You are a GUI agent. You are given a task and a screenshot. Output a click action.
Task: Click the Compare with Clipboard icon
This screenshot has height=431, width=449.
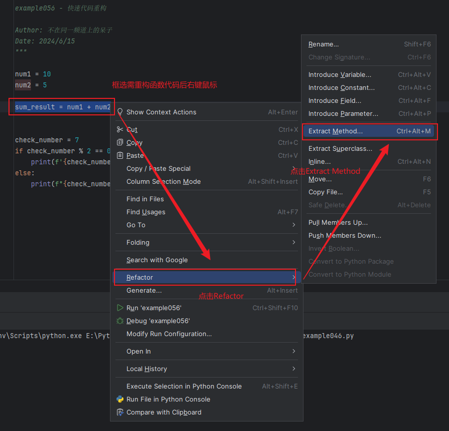(119, 412)
